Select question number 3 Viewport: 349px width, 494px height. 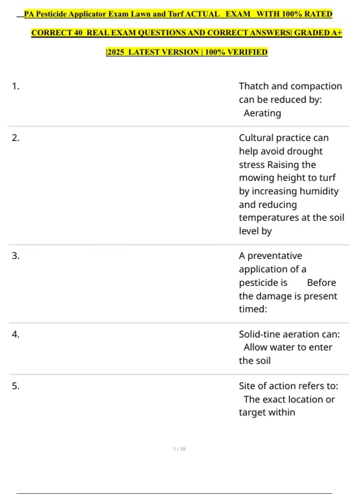point(16,256)
